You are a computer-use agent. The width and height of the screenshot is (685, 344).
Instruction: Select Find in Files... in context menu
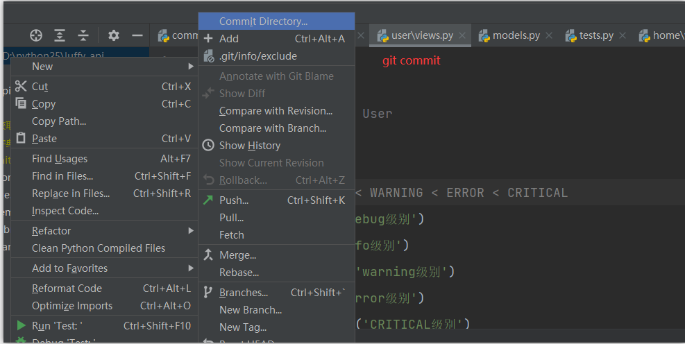tap(62, 176)
